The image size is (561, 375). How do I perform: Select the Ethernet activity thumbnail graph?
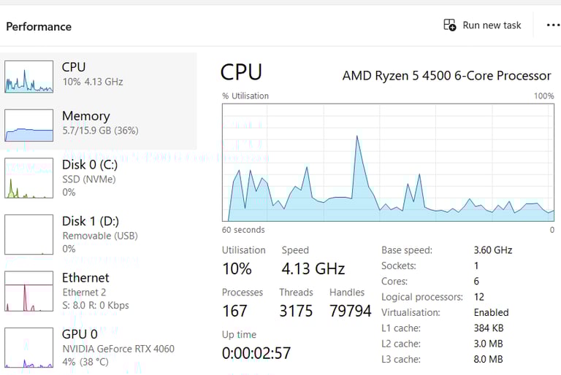29,291
